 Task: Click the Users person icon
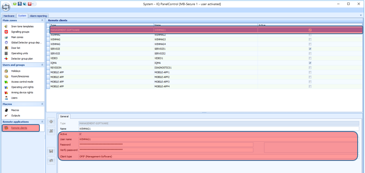6,98
